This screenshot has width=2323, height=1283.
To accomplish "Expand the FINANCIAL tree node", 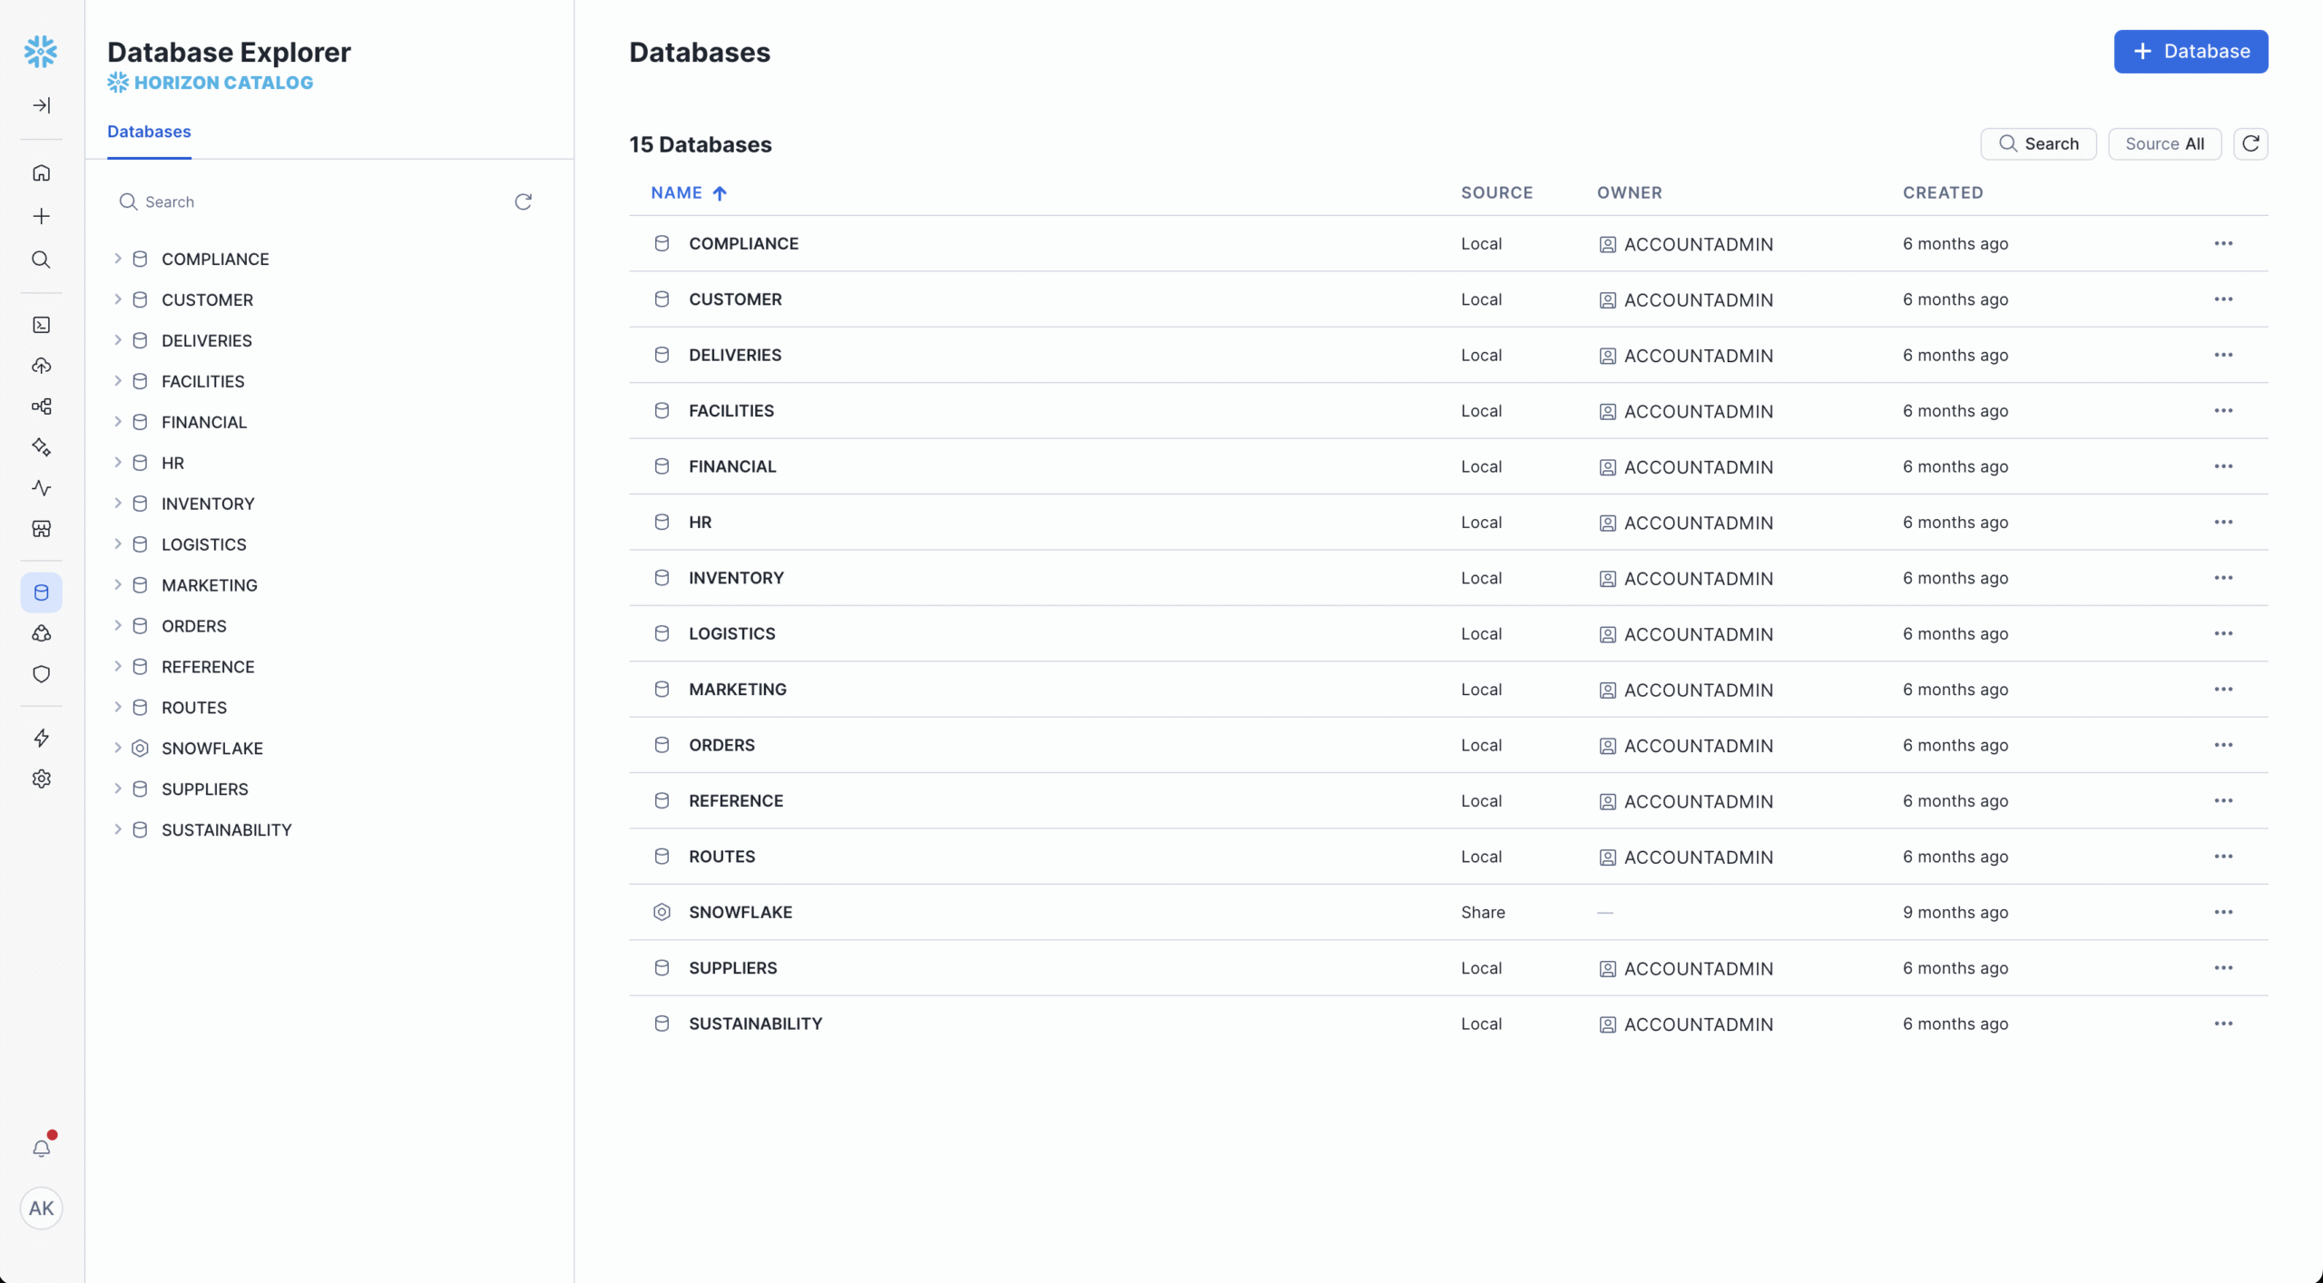I will 118,422.
